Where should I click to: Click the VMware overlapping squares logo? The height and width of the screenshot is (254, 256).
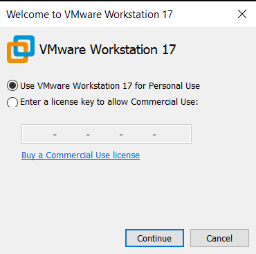coord(21,49)
